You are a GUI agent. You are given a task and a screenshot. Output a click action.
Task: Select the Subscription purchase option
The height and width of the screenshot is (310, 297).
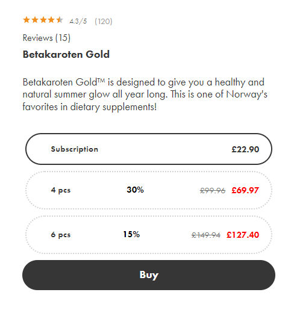tap(149, 149)
